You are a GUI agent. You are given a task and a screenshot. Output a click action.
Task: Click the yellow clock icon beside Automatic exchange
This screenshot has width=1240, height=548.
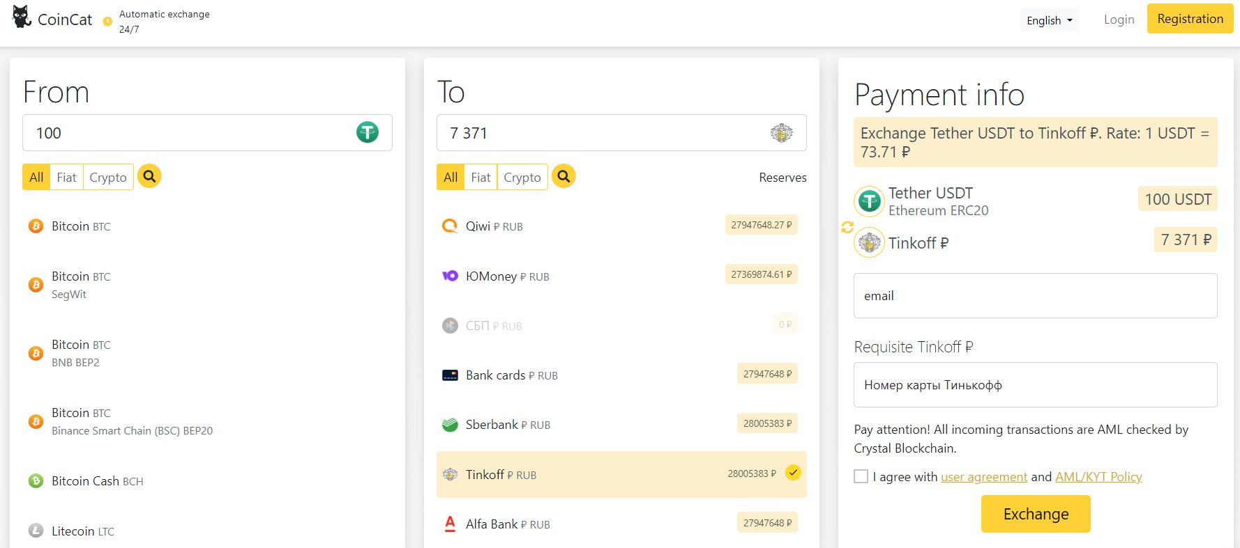coord(107,22)
